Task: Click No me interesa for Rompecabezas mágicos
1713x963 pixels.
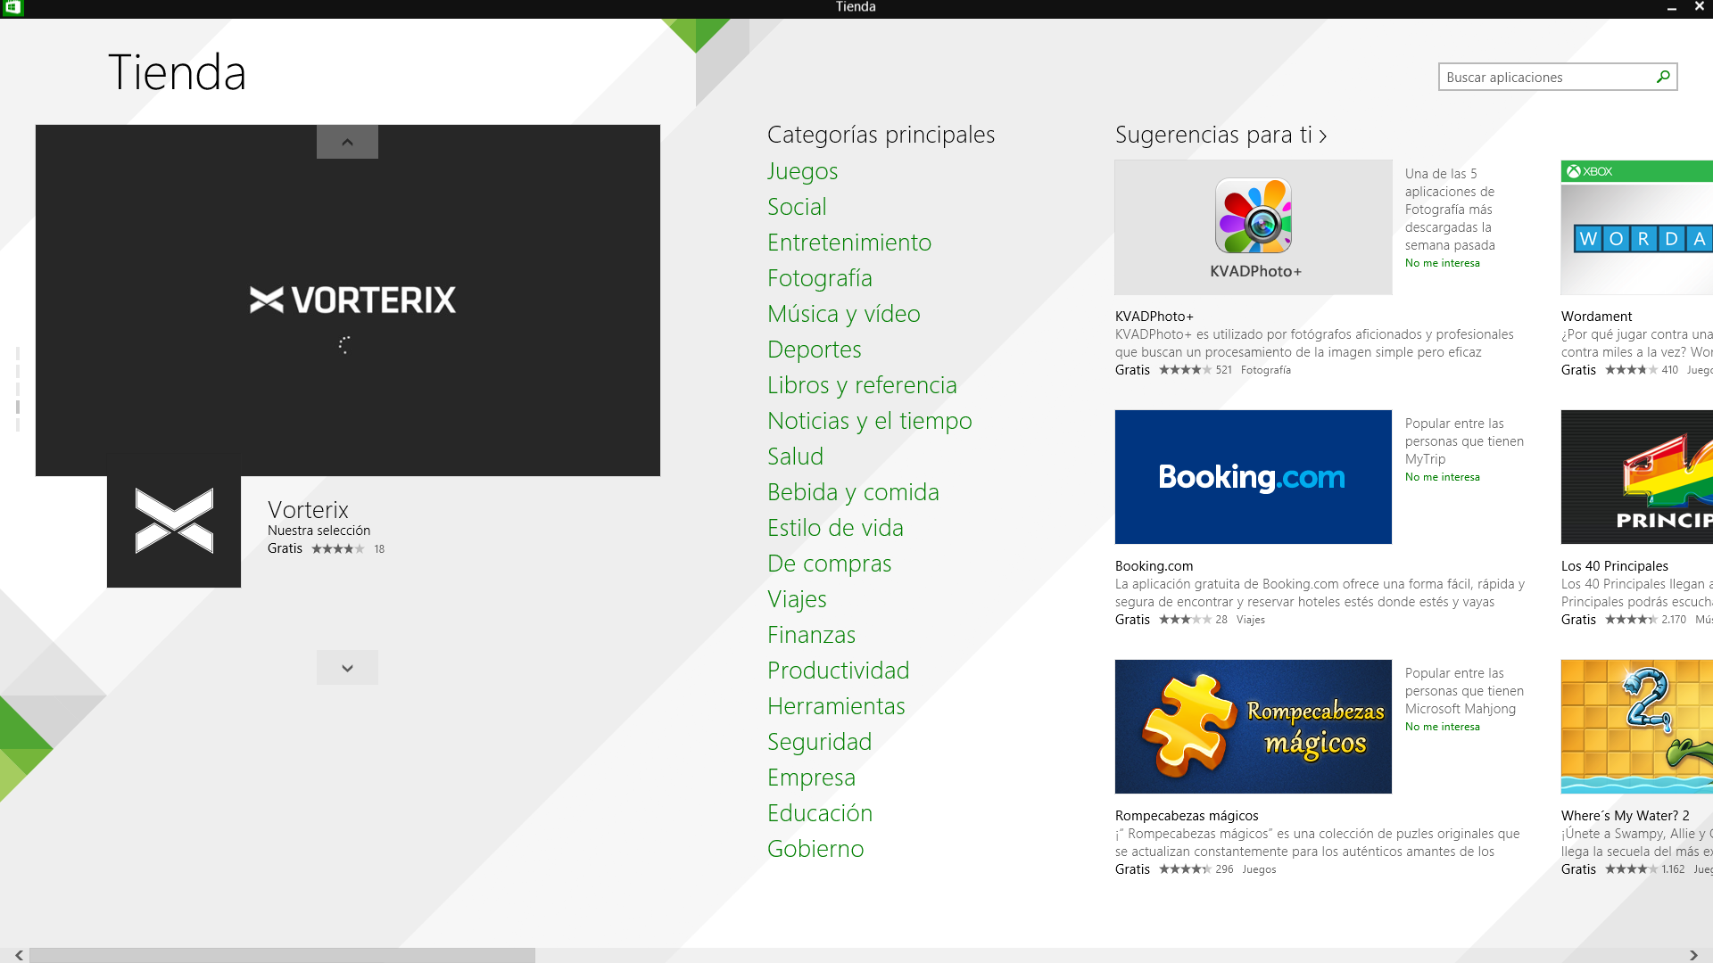Action: click(1443, 727)
